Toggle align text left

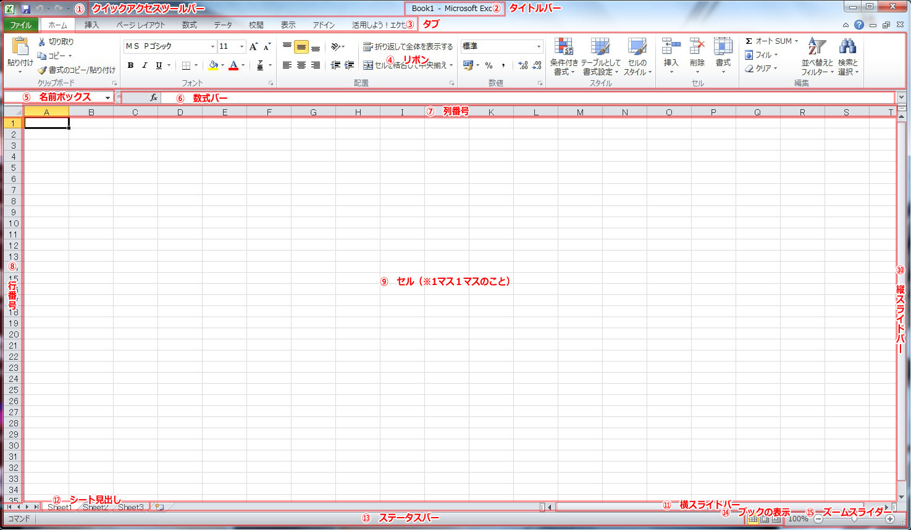click(x=287, y=65)
